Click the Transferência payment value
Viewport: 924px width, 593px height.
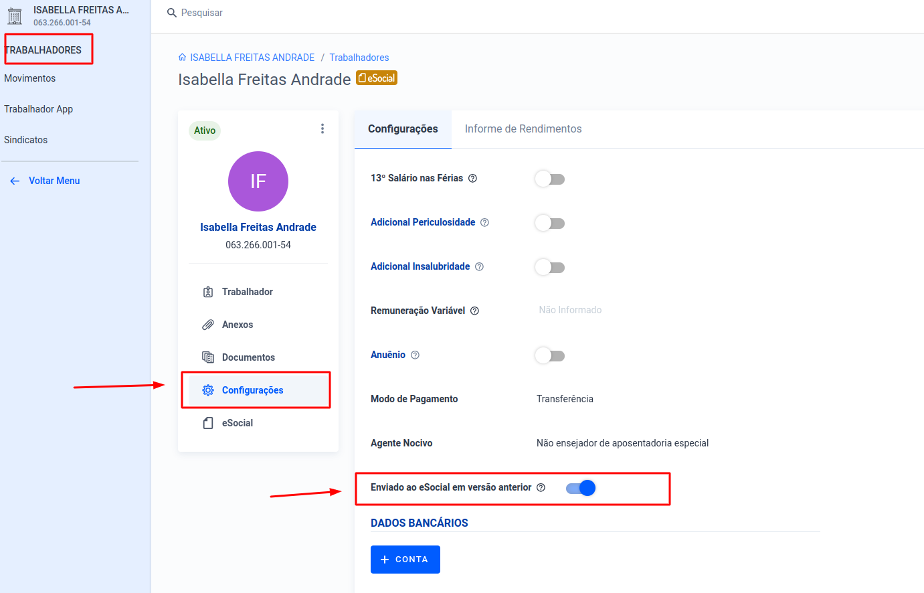pos(565,399)
